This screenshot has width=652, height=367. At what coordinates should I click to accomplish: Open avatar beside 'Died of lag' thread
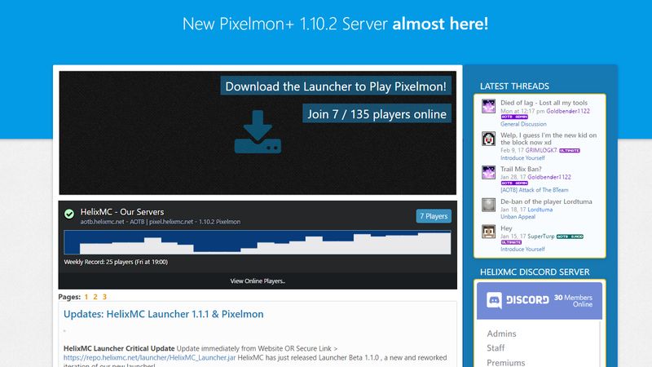[488, 106]
